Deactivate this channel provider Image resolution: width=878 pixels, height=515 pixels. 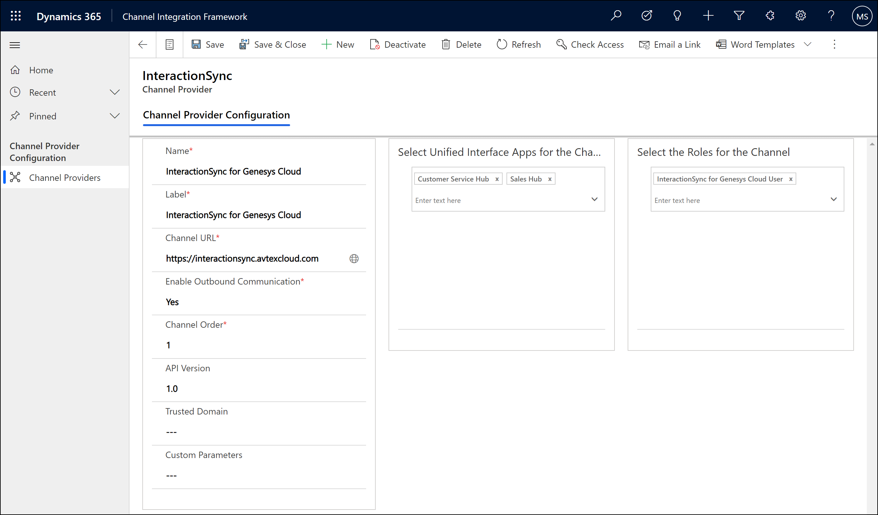tap(397, 44)
